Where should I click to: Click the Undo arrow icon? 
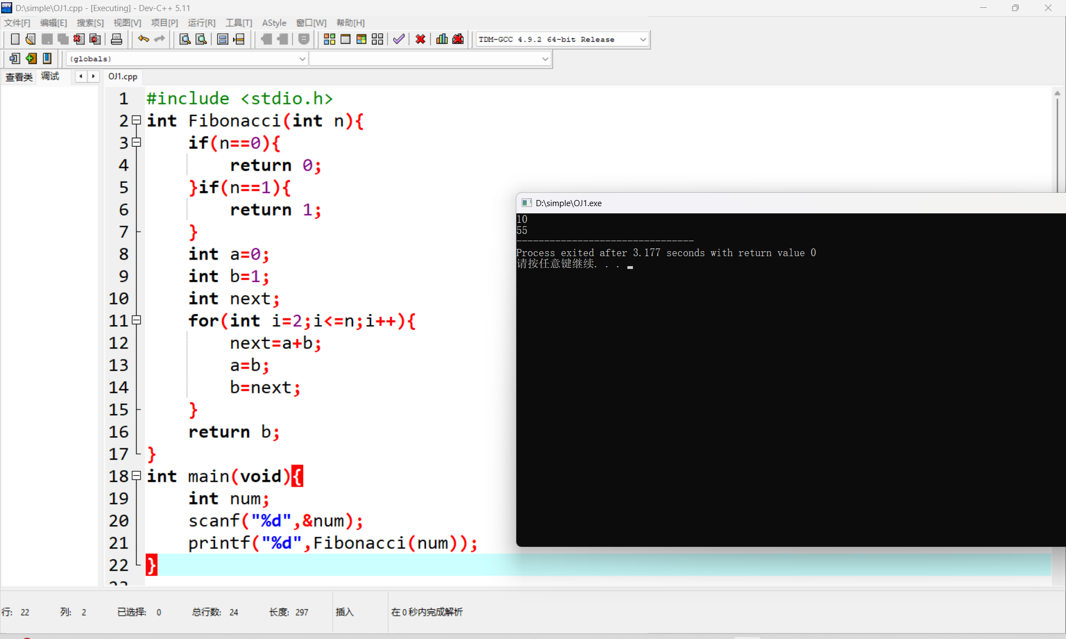click(x=143, y=39)
